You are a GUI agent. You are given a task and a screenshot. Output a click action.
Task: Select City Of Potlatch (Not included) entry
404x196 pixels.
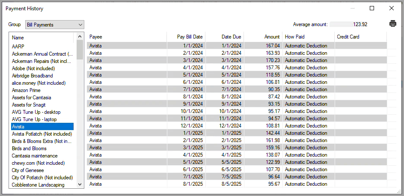pos(42,178)
